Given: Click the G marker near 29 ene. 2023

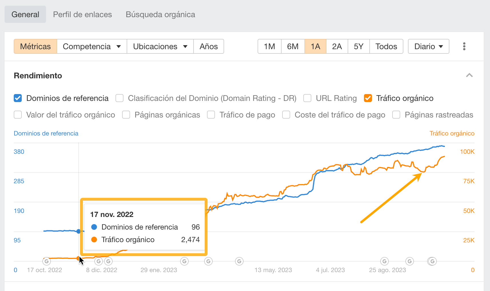Looking at the screenshot, I should (x=184, y=261).
